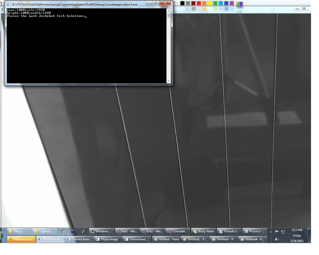Pick the green color swatch
The image size is (319, 255).
tap(215, 3)
